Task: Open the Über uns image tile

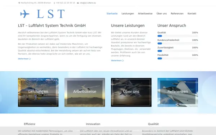Action: (131, 92)
